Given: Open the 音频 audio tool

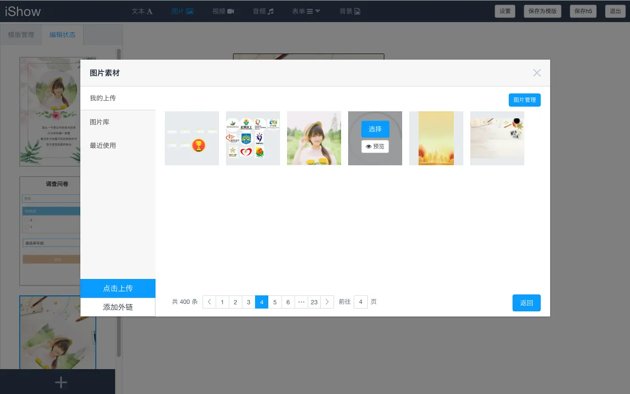Looking at the screenshot, I should pyautogui.click(x=263, y=11).
